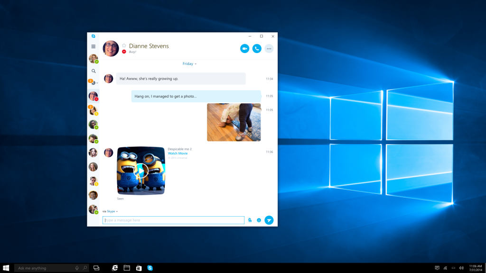Expand the recents chevron below the notification badge
The height and width of the screenshot is (273, 486).
pos(97,82)
